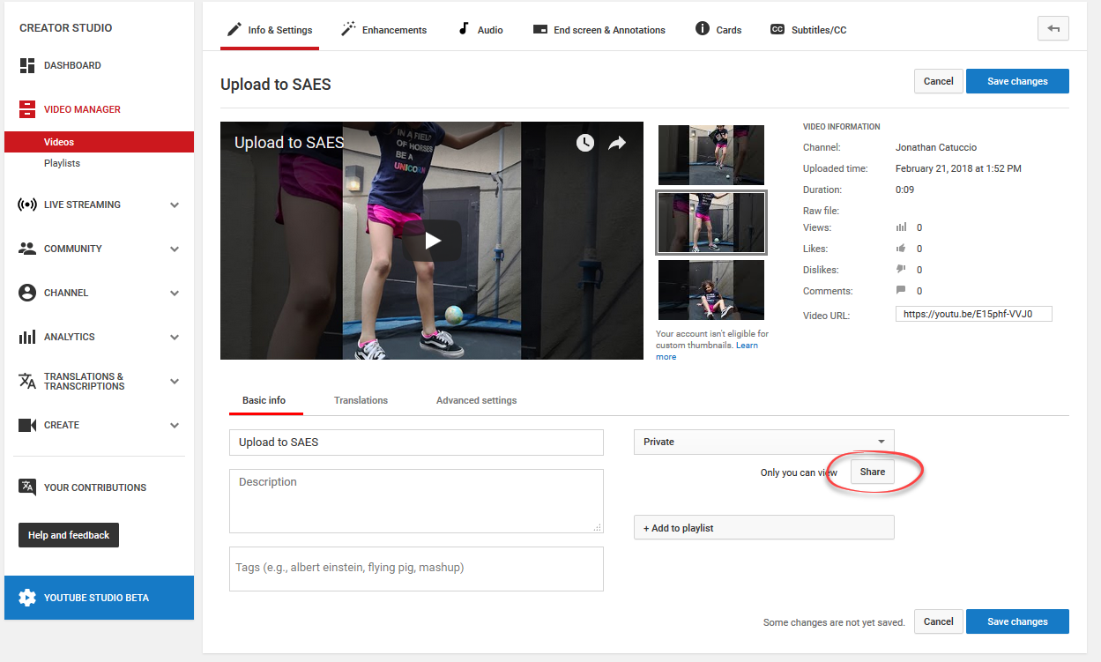Click the top Cancel button
The image size is (1101, 662).
938,81
